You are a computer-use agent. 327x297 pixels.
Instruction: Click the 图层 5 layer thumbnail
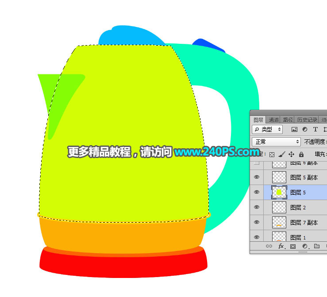pos(279,192)
